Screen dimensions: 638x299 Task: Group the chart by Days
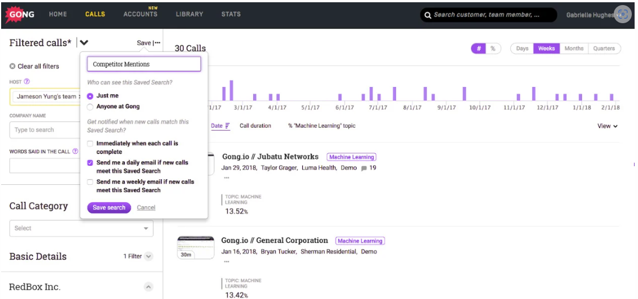coord(522,49)
